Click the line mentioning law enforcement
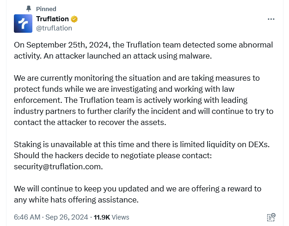Image resolution: width=289 pixels, height=226 pixels. (124, 89)
